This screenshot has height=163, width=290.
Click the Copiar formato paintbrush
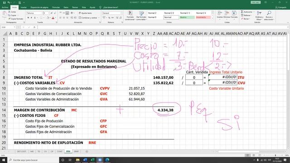click(x=9, y=19)
